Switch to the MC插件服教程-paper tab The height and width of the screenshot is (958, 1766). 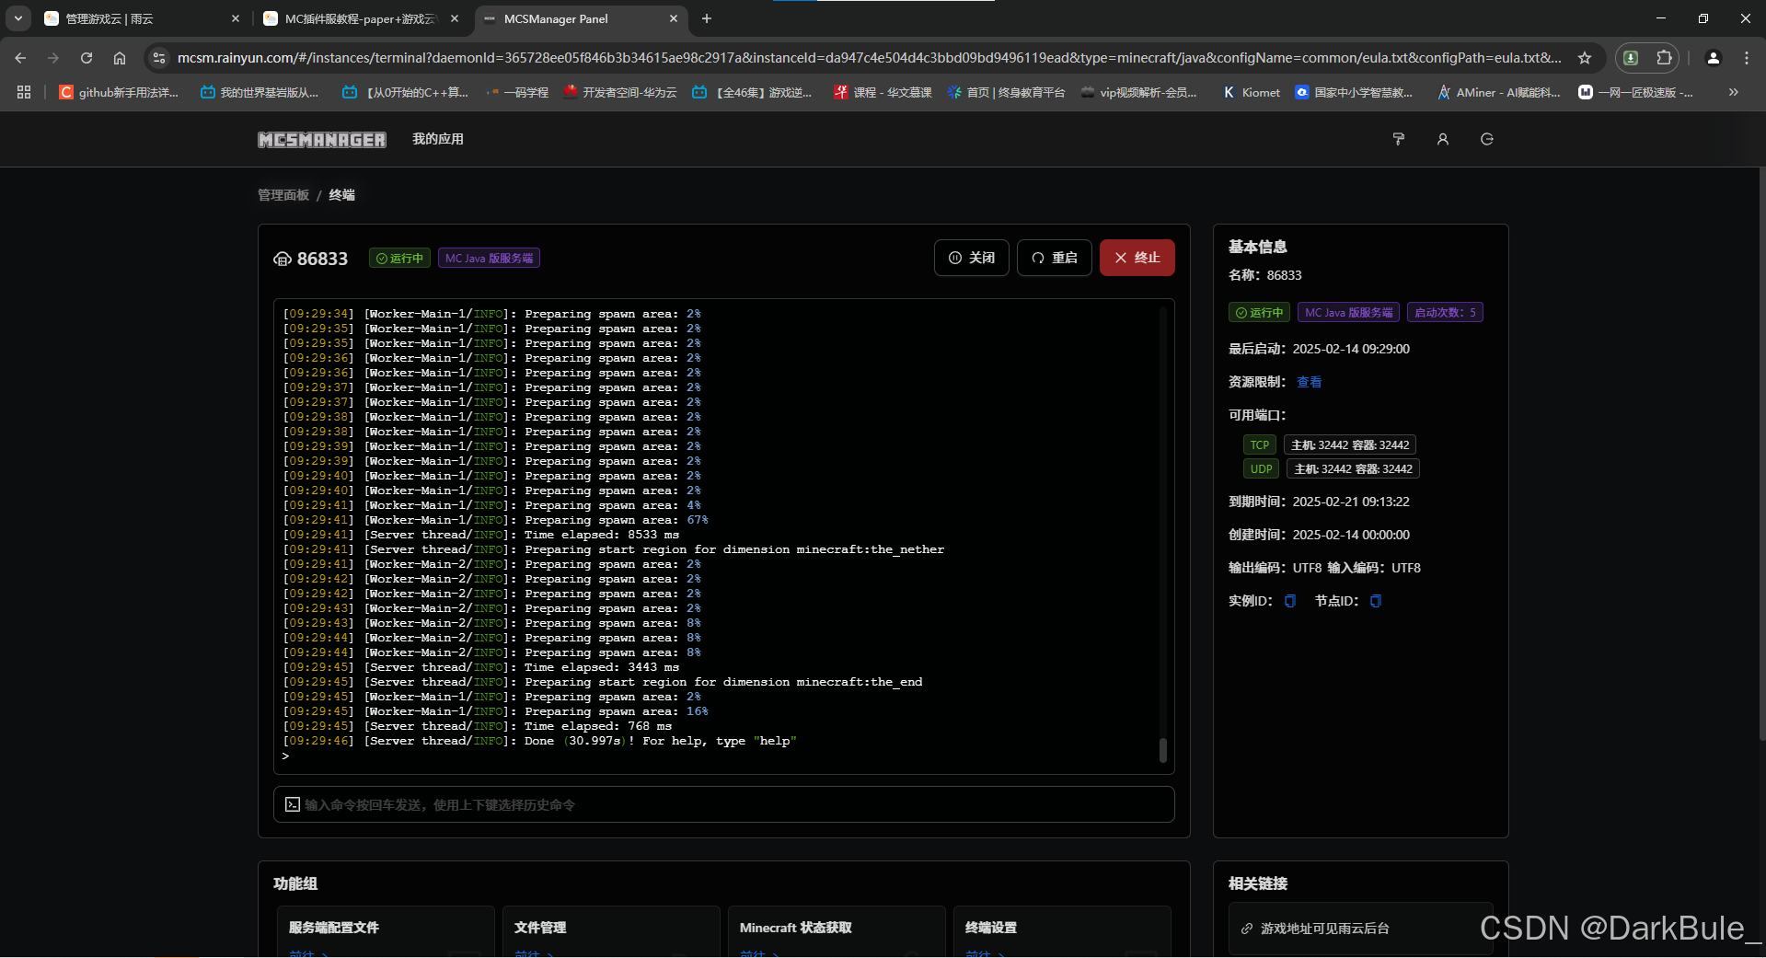tap(362, 18)
